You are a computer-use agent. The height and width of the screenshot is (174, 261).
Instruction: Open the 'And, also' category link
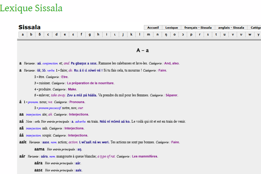tap(172, 63)
